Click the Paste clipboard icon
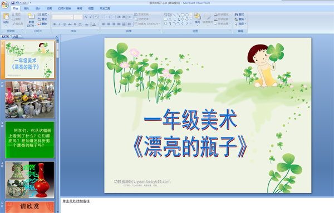334x213 pixels. (x=6, y=16)
